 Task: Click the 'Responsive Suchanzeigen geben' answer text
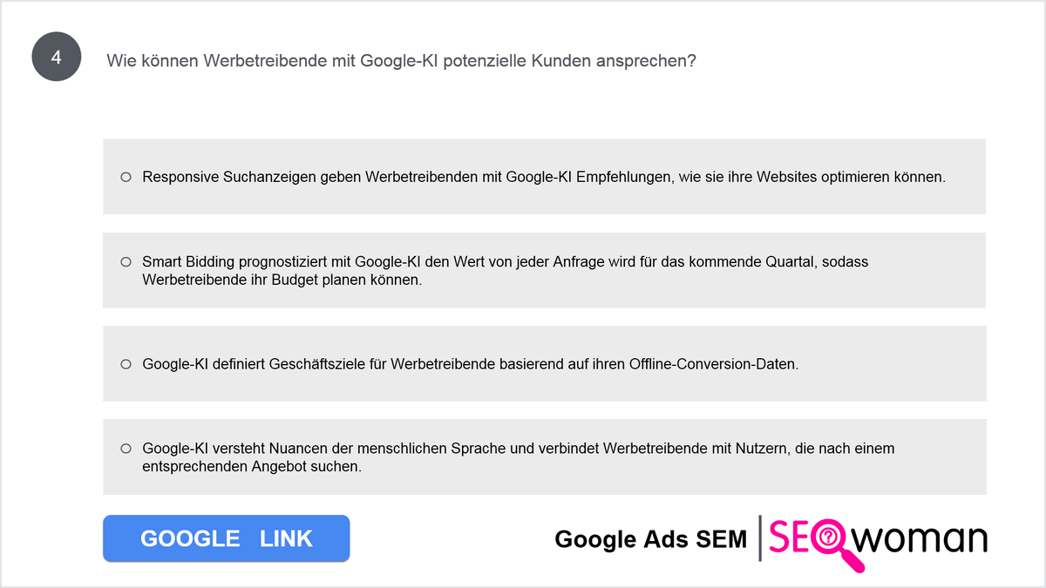click(544, 177)
